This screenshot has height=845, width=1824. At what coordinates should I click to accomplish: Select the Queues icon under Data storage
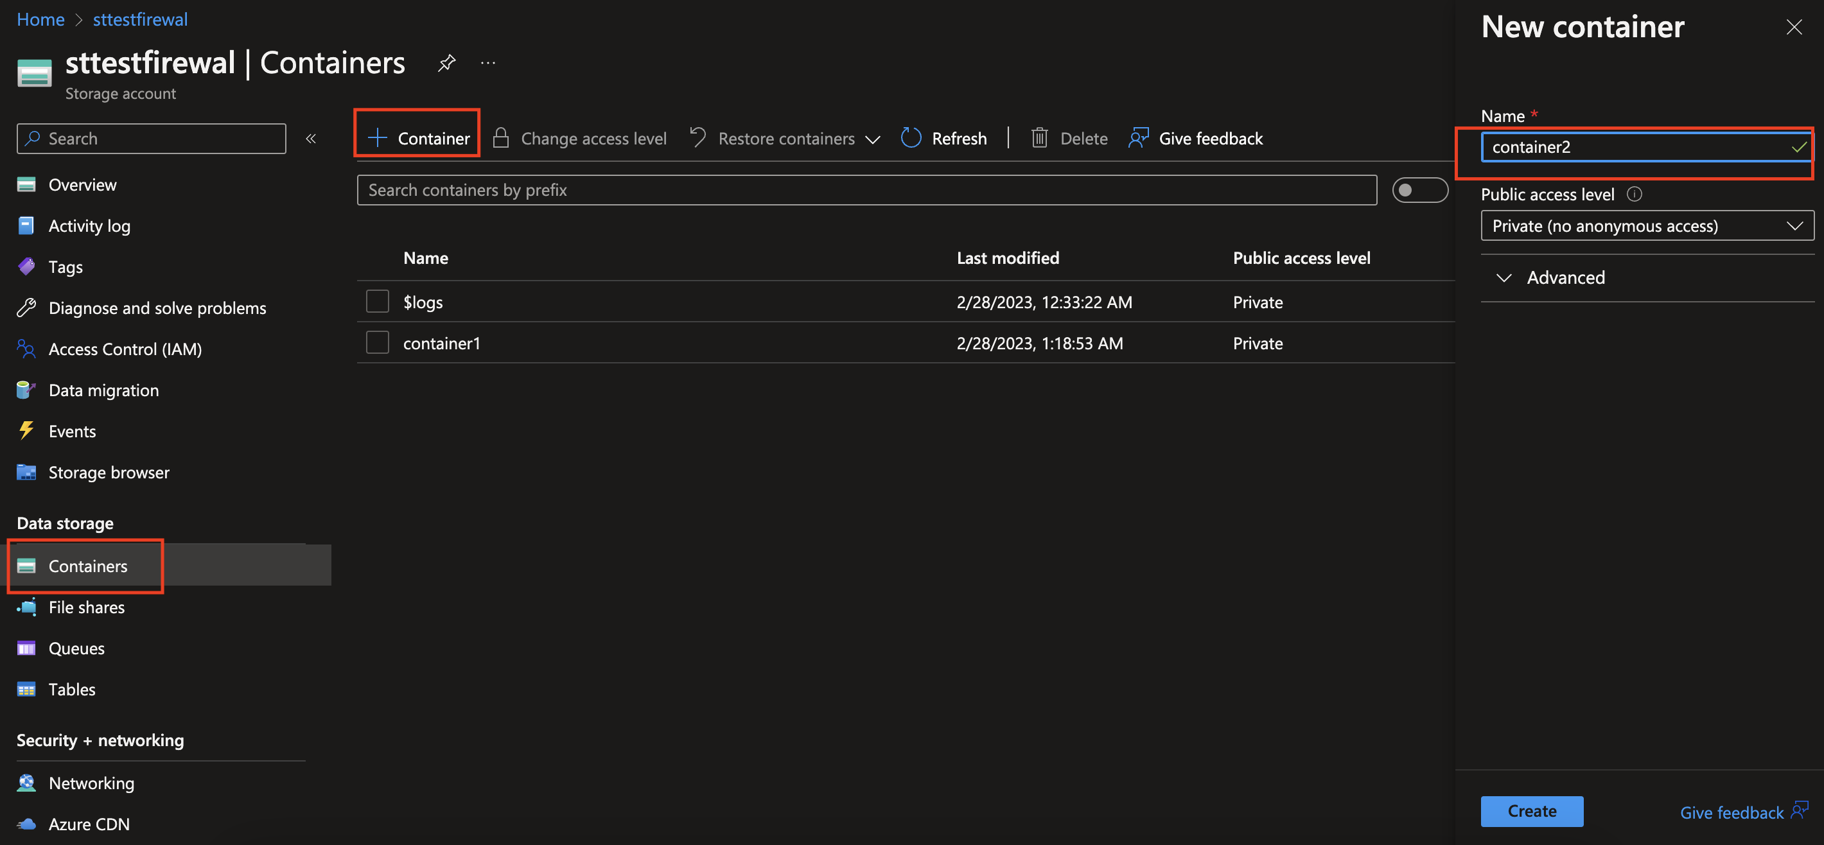coord(26,647)
